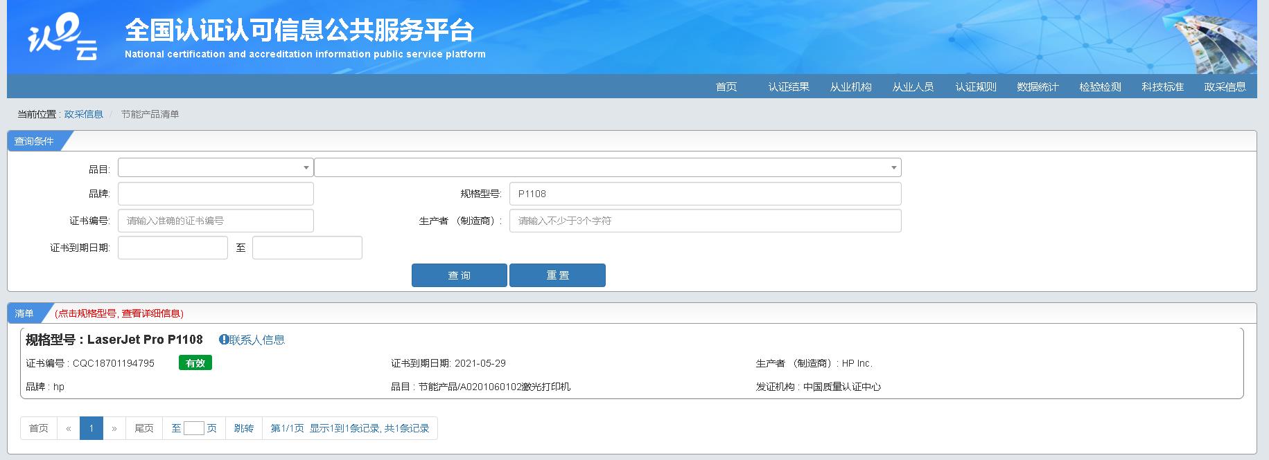Click manufacturer HP Inc. text

point(857,363)
